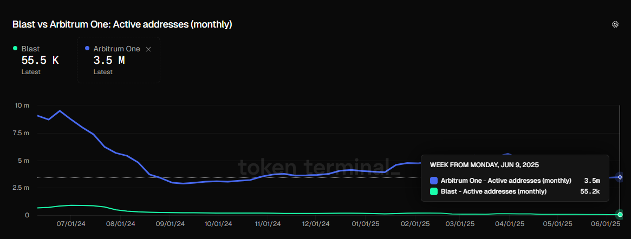Screen dimensions: 631x239
Task: Click the token terminal watermark
Action: (320, 168)
